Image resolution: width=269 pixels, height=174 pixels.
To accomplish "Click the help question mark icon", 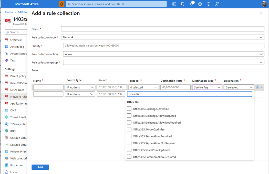I will pos(209,4).
